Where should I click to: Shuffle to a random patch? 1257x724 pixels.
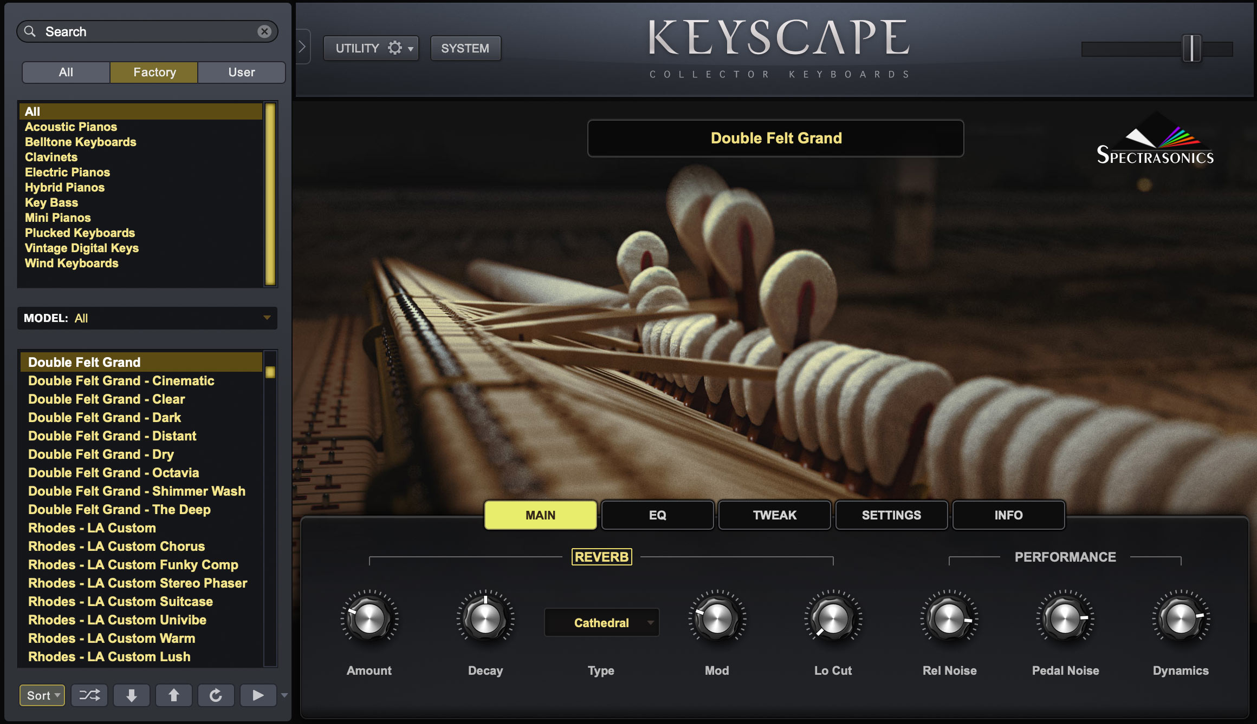[x=89, y=695]
